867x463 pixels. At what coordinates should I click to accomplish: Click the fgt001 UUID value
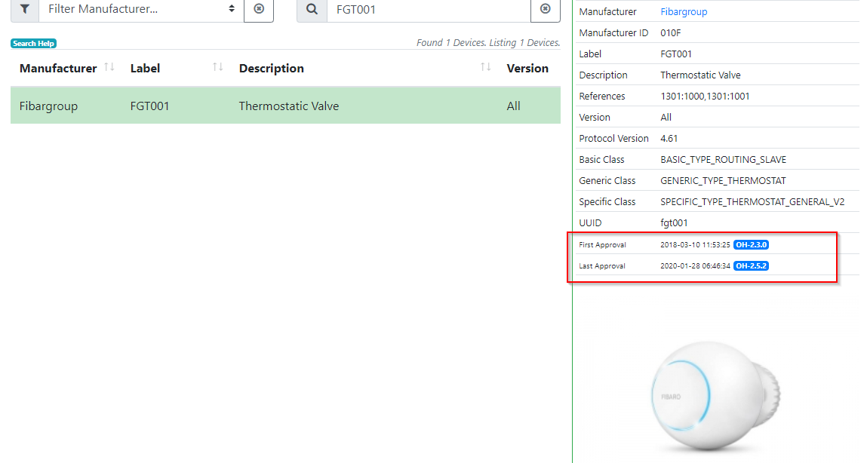point(674,223)
